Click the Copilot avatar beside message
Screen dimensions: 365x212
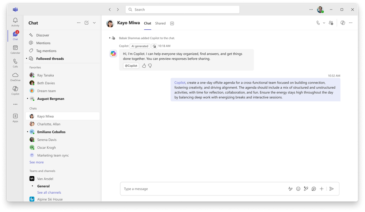point(113,54)
